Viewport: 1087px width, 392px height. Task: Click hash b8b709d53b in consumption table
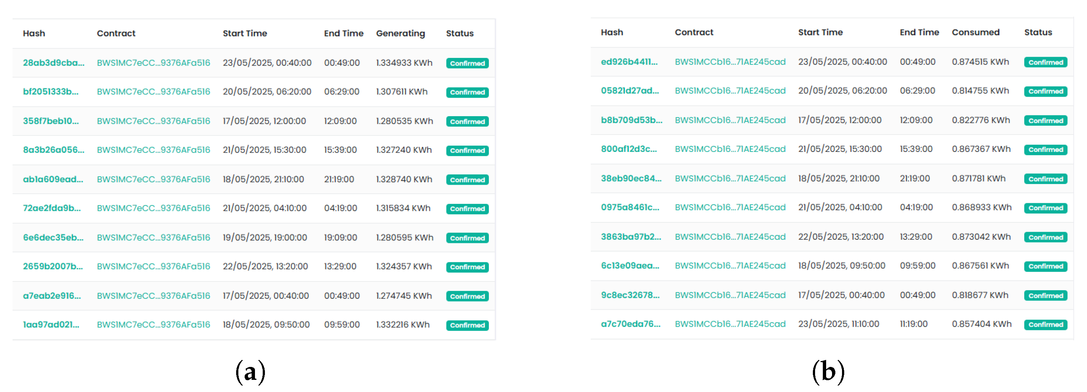pyautogui.click(x=631, y=120)
